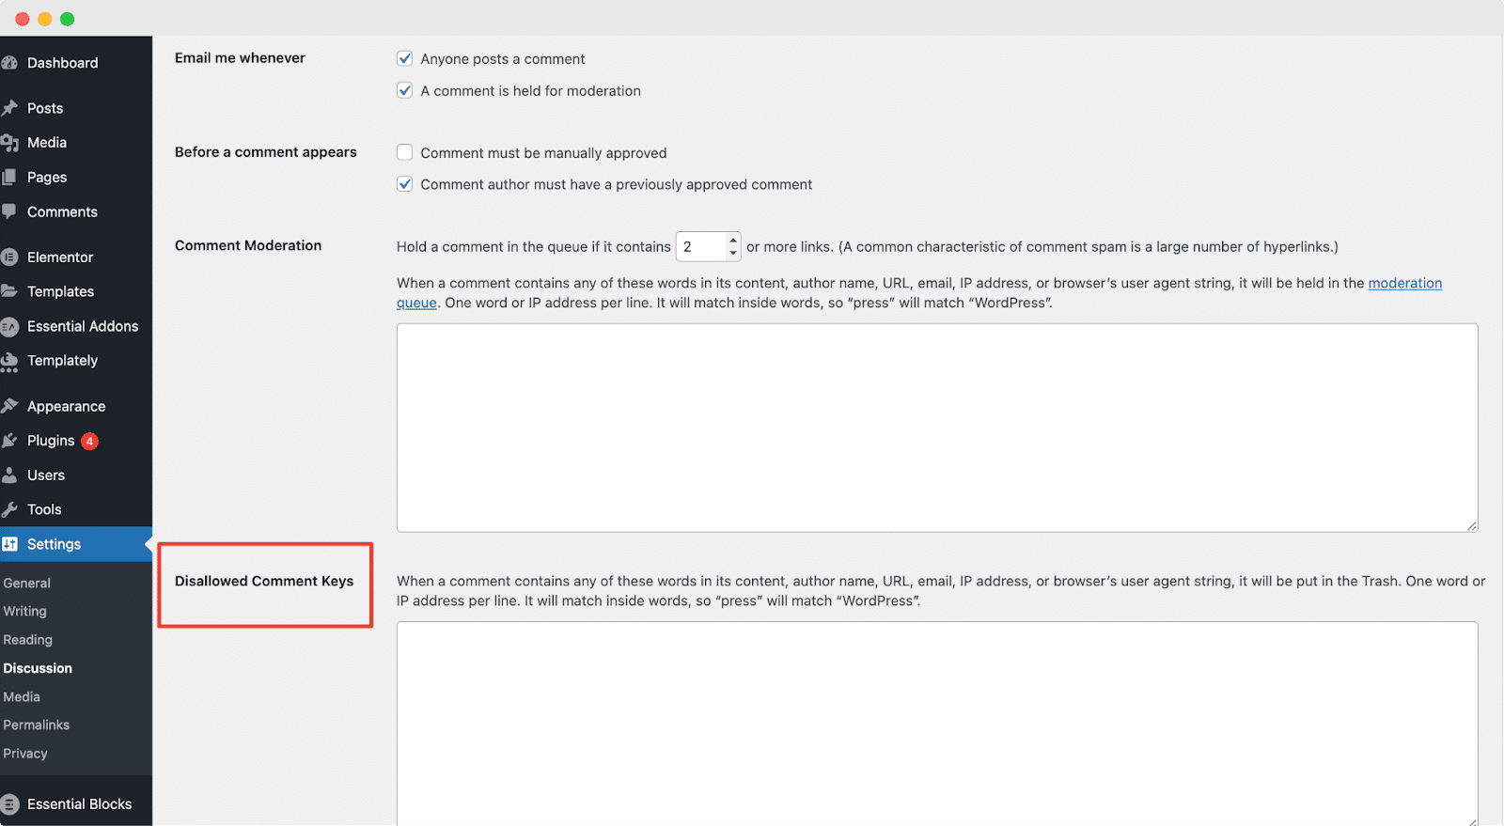Click the Posts pushpin icon
This screenshot has height=826, width=1504.
9,108
